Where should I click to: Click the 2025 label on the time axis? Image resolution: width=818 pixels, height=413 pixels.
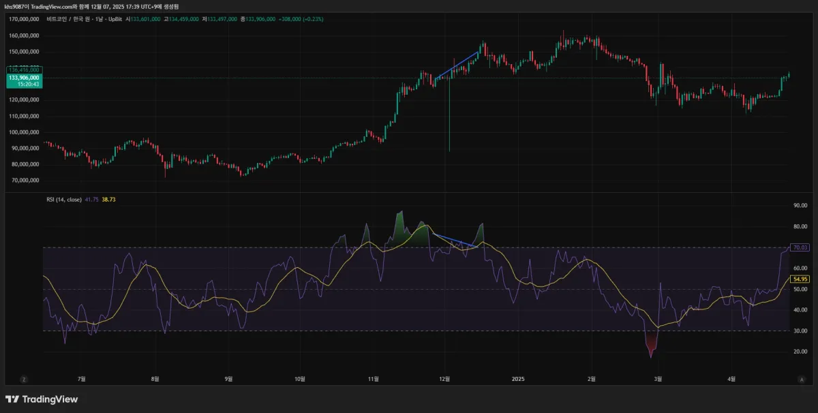518,378
